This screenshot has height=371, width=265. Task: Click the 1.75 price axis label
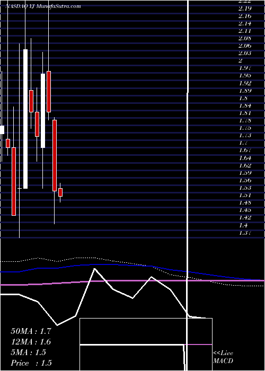245,128
